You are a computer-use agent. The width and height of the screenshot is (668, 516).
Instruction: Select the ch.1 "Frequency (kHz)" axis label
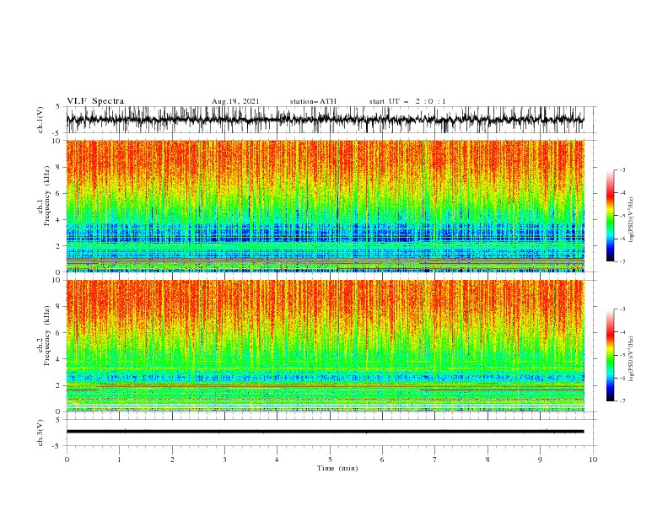pos(47,196)
